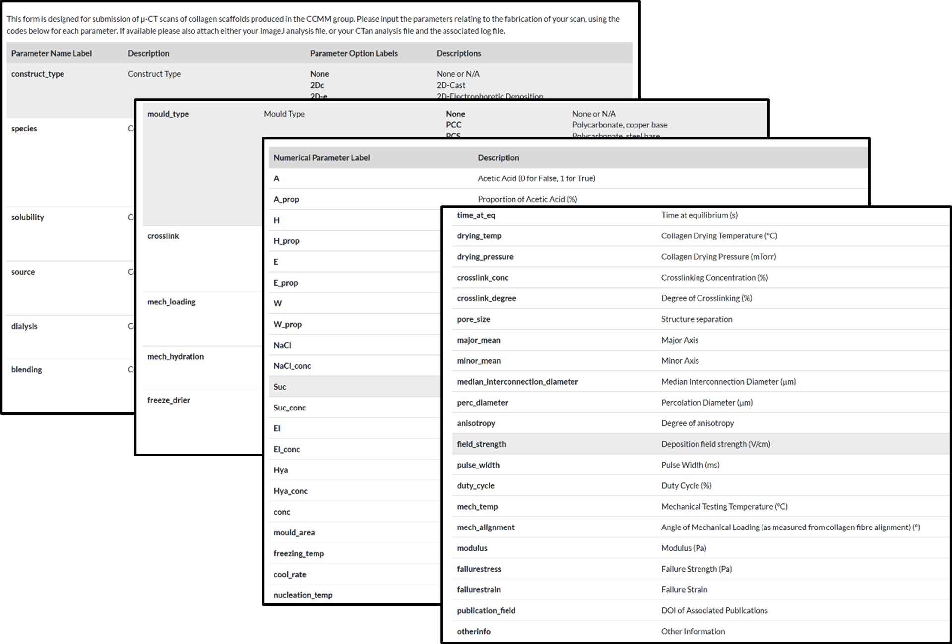The width and height of the screenshot is (952, 644).
Task: Click the source parameter label
Action: tap(23, 272)
